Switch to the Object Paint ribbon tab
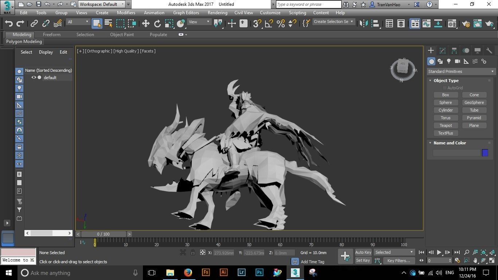This screenshot has height=280, width=498. 122,35
